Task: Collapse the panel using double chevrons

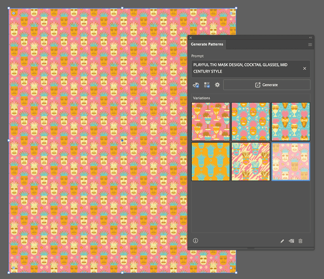Action: pos(311,38)
